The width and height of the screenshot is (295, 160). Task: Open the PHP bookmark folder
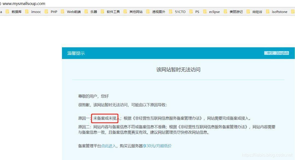tap(51, 12)
